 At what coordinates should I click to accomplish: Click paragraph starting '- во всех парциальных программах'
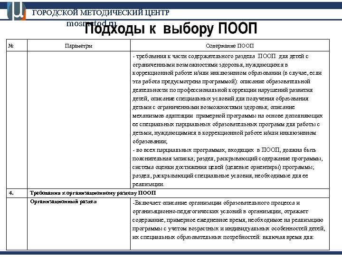tap(228, 167)
